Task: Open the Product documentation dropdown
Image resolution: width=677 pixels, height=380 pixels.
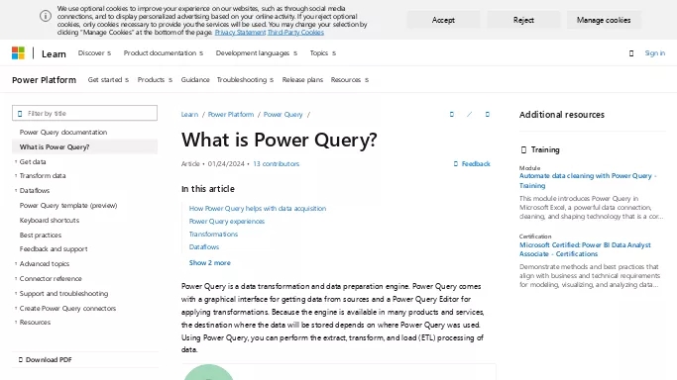Action: point(164,53)
